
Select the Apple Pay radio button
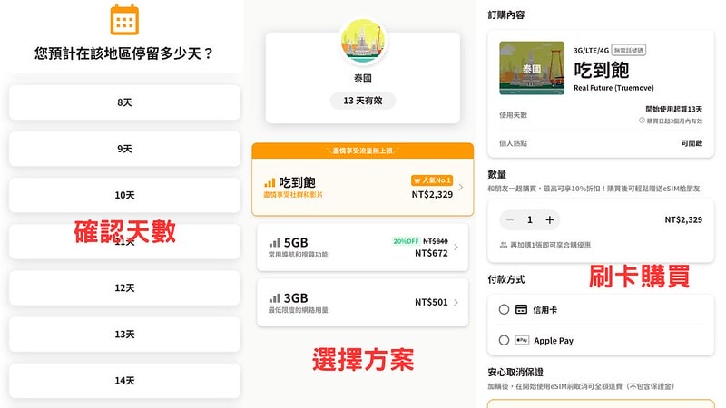point(504,340)
